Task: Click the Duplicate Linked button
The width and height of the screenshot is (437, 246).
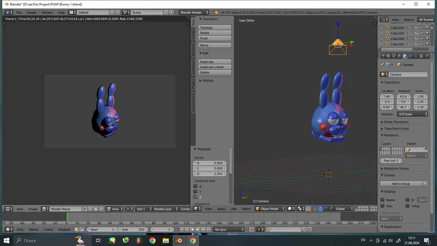Action: pos(215,67)
